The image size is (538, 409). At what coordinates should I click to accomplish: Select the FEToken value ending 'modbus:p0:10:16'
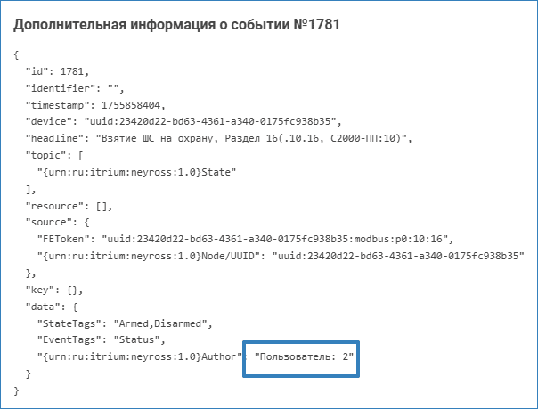point(275,239)
